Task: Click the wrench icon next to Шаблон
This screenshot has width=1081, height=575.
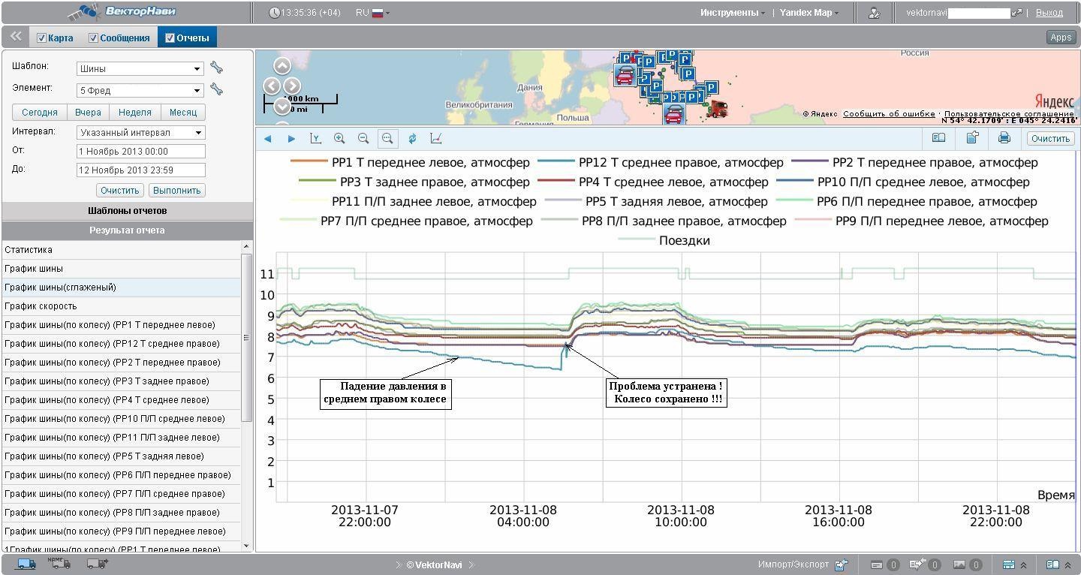Action: point(216,68)
